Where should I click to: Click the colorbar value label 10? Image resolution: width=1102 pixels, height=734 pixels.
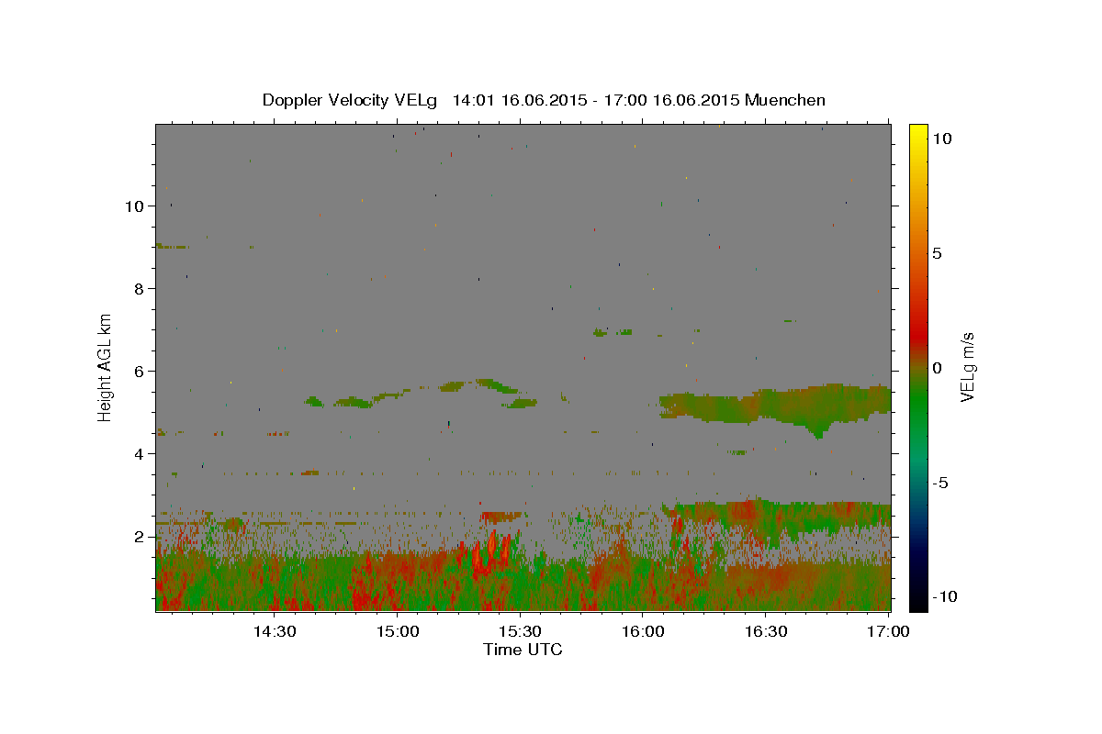pos(942,138)
